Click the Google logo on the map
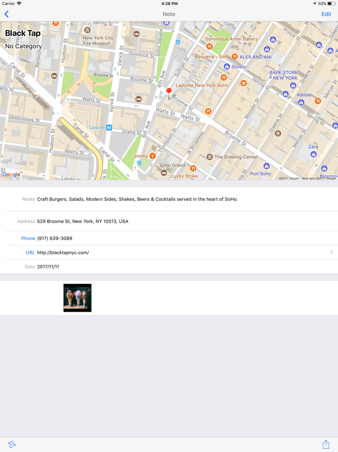 [x=11, y=175]
